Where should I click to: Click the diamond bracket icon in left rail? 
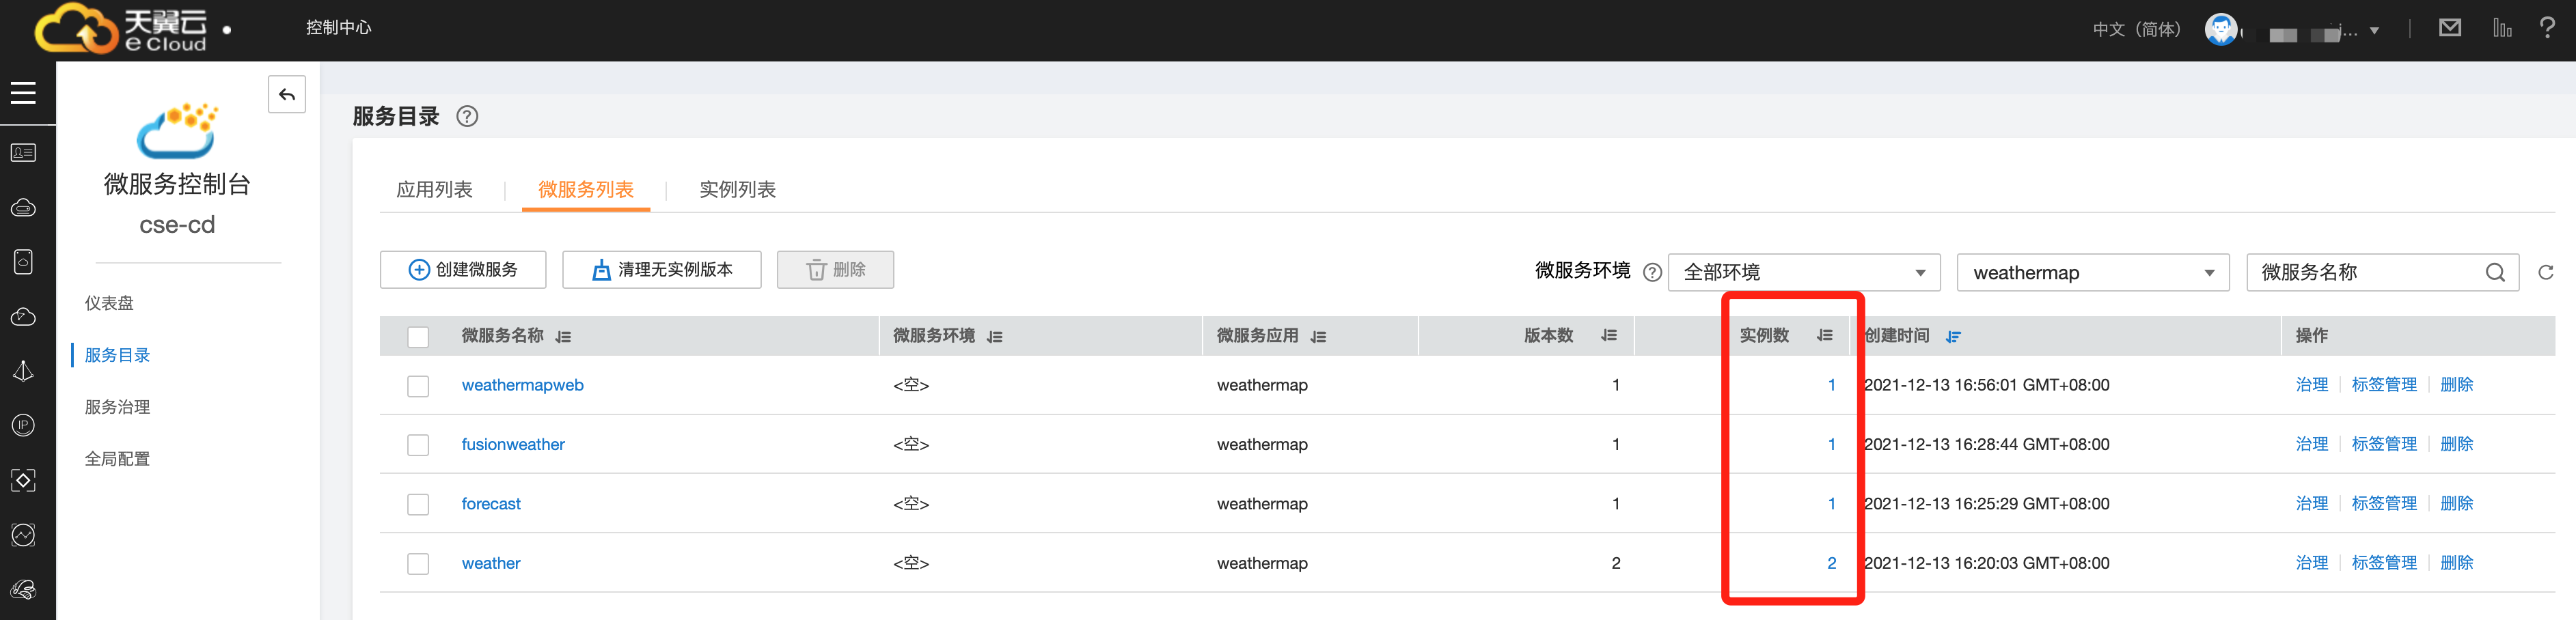click(23, 481)
